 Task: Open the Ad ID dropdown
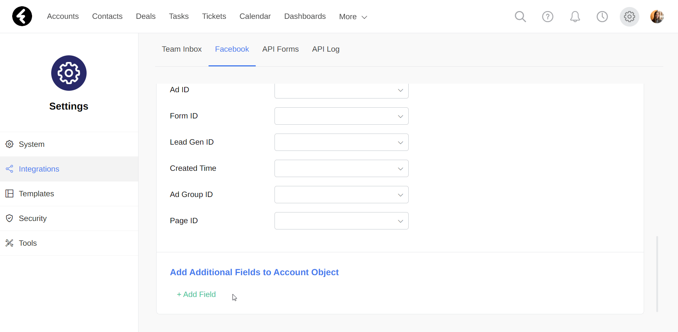point(341,90)
